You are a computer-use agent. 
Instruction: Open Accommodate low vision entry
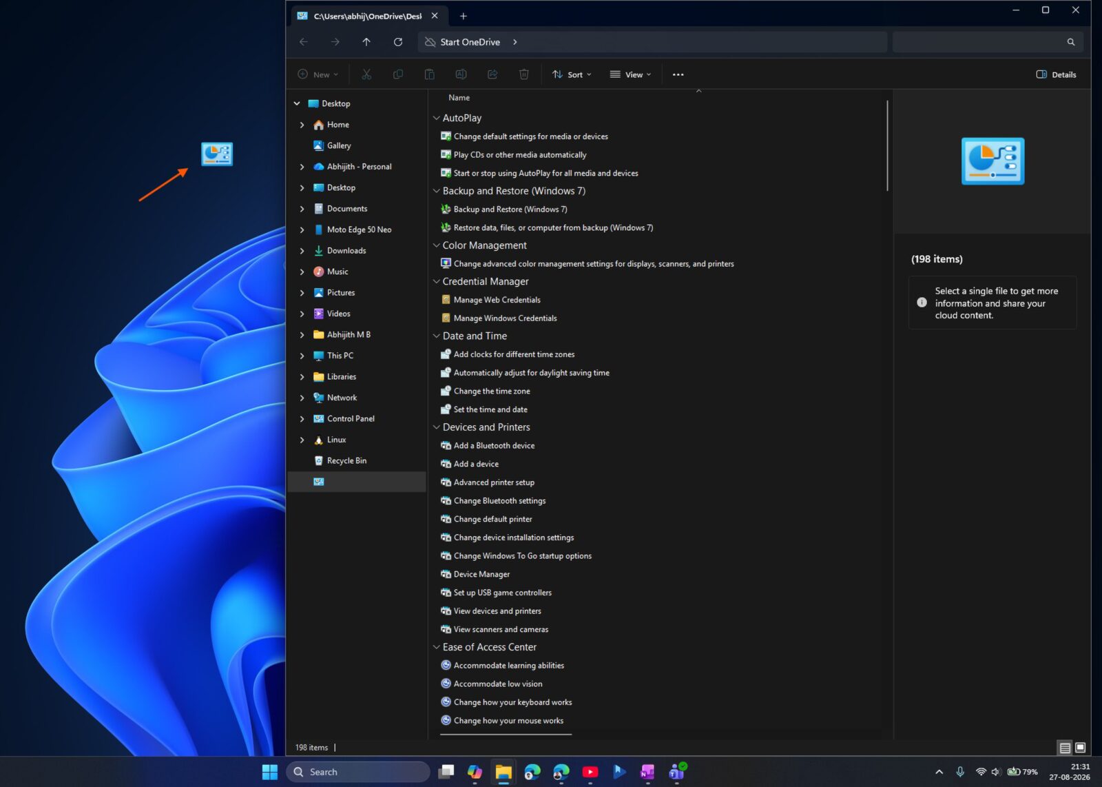click(x=498, y=684)
